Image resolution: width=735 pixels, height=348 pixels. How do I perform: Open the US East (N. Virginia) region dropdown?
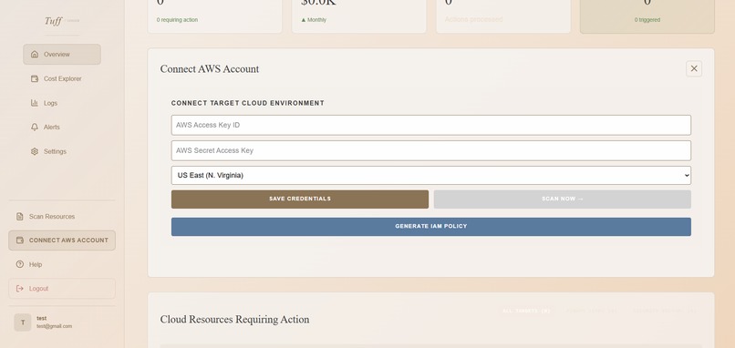pos(430,175)
